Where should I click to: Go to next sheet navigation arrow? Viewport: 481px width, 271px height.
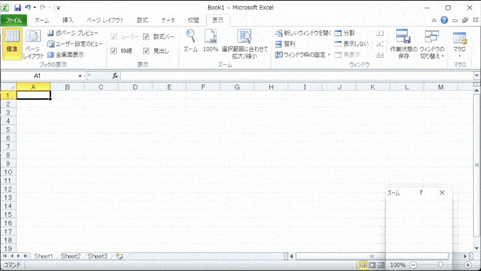(x=19, y=255)
